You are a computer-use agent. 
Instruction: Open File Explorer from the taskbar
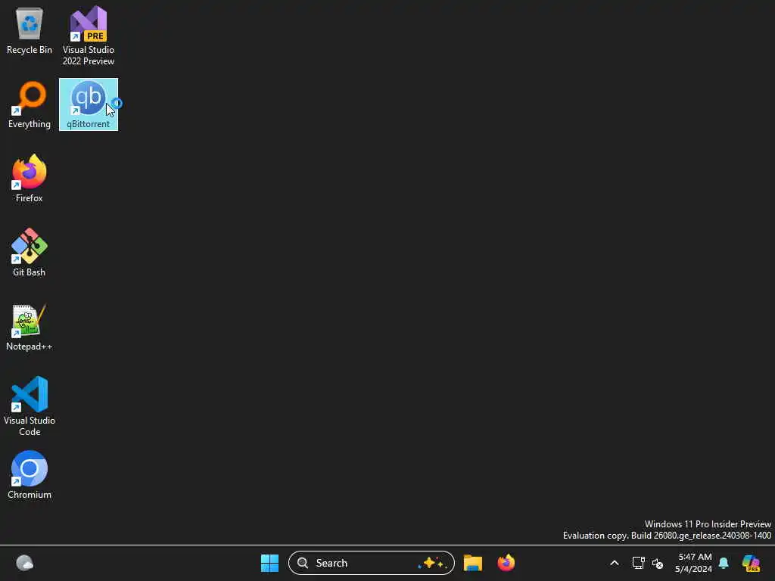pos(473,563)
